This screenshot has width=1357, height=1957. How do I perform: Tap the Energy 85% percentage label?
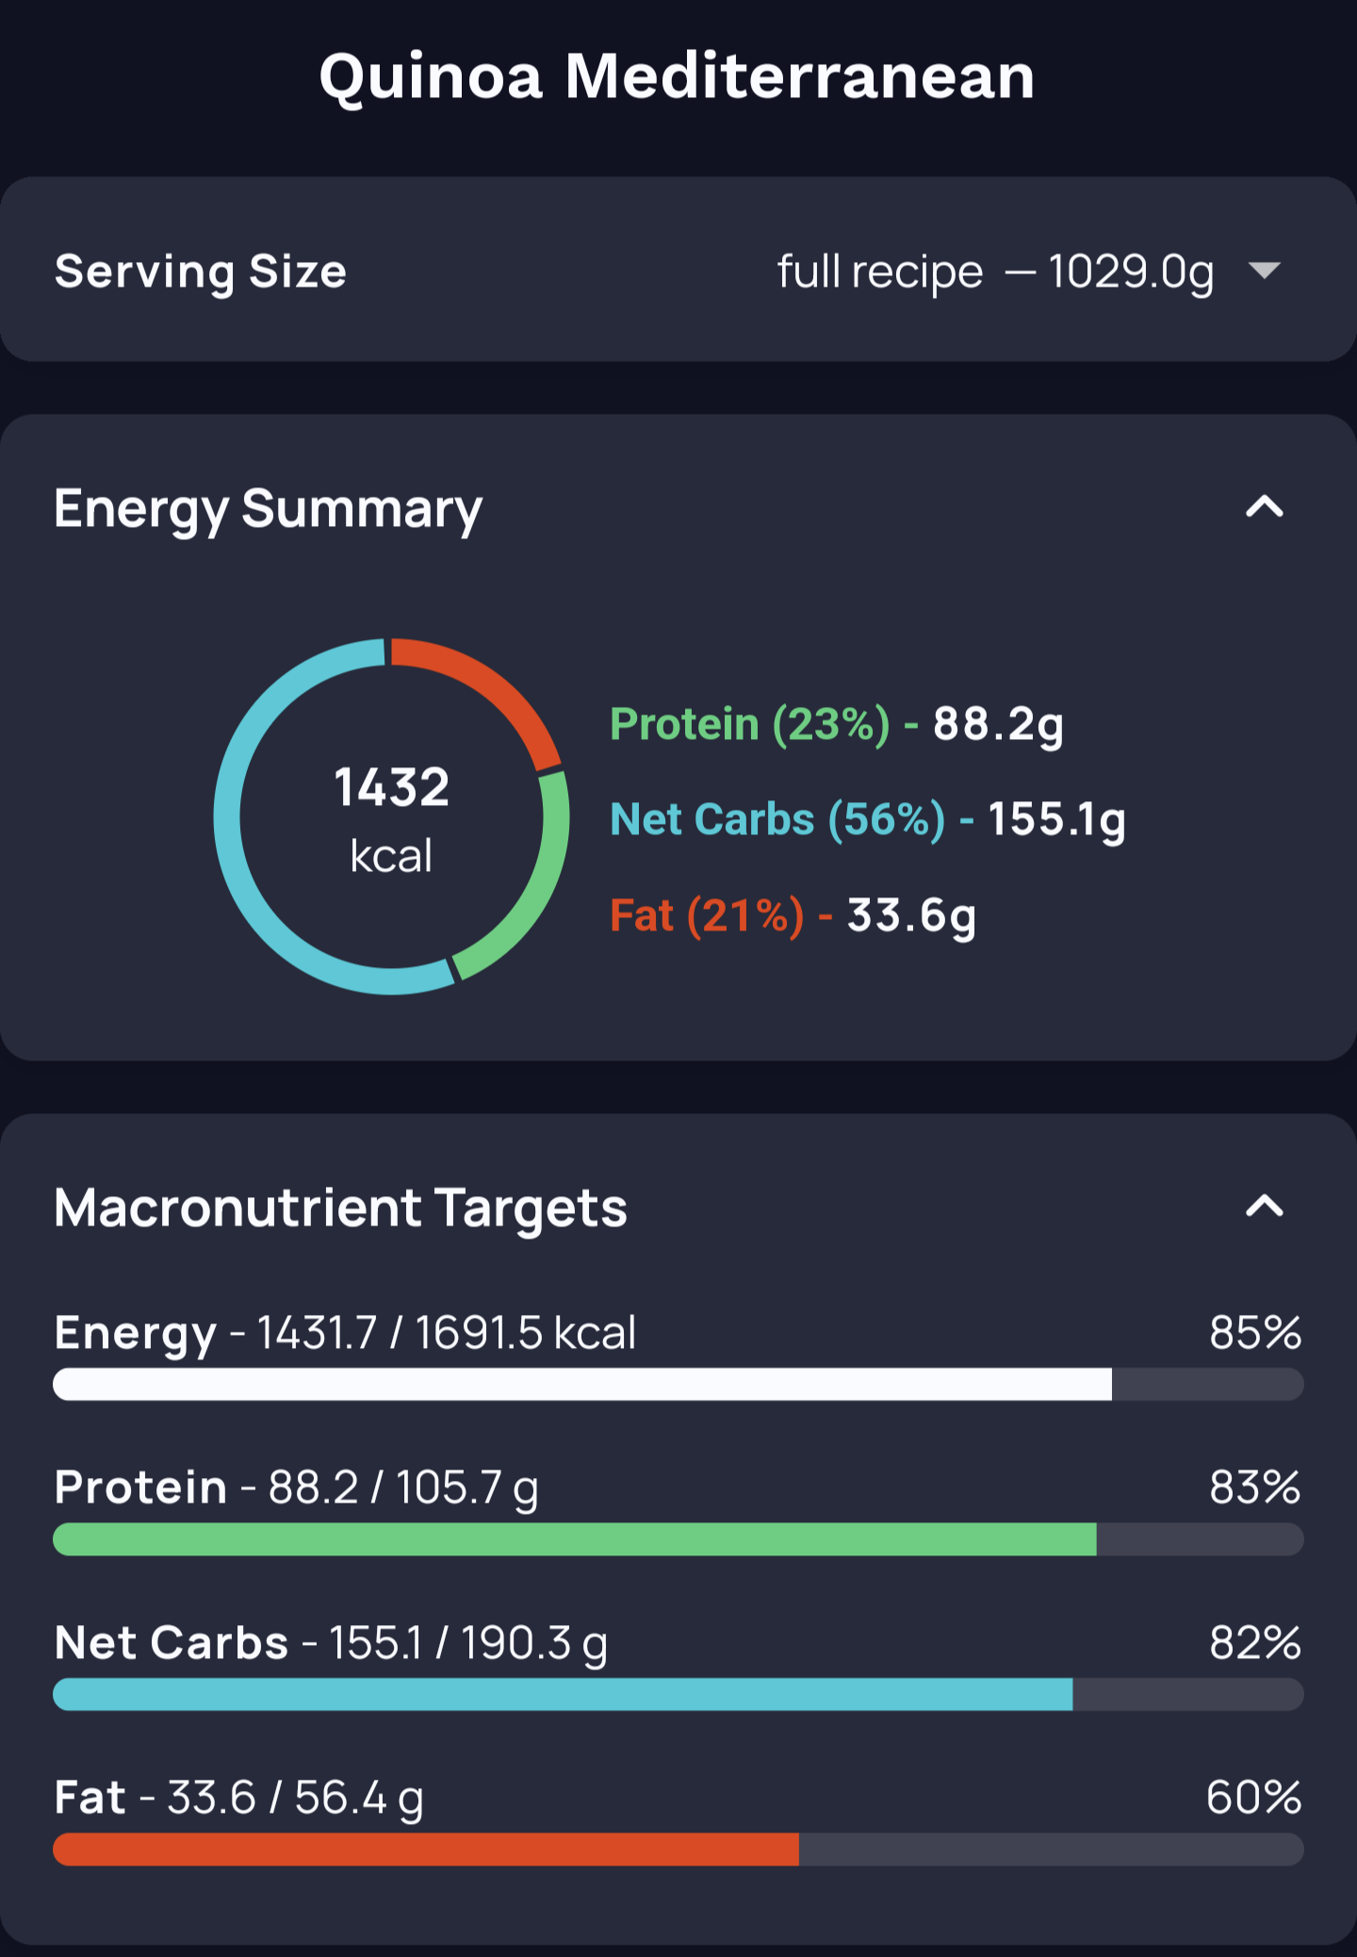pyautogui.click(x=1254, y=1332)
